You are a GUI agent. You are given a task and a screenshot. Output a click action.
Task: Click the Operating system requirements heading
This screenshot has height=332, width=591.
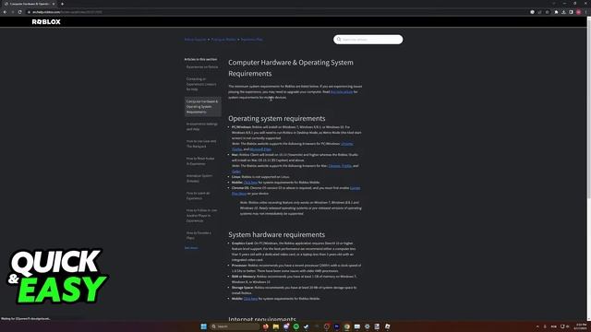click(x=277, y=119)
